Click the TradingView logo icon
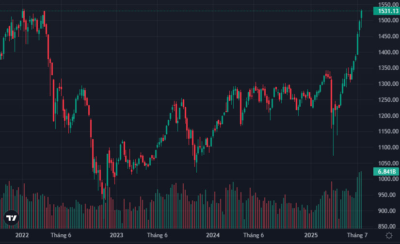Viewport: 400px width, 244px height. tap(11, 218)
